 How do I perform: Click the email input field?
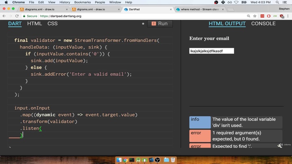click(211, 51)
